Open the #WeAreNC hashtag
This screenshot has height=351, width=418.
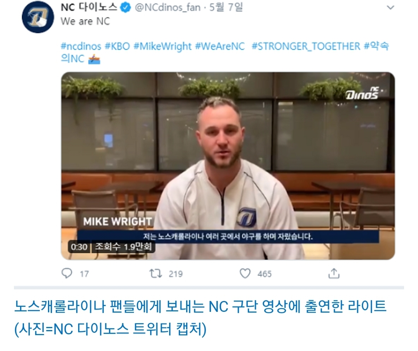point(220,46)
